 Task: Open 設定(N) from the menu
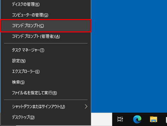pos(46,61)
